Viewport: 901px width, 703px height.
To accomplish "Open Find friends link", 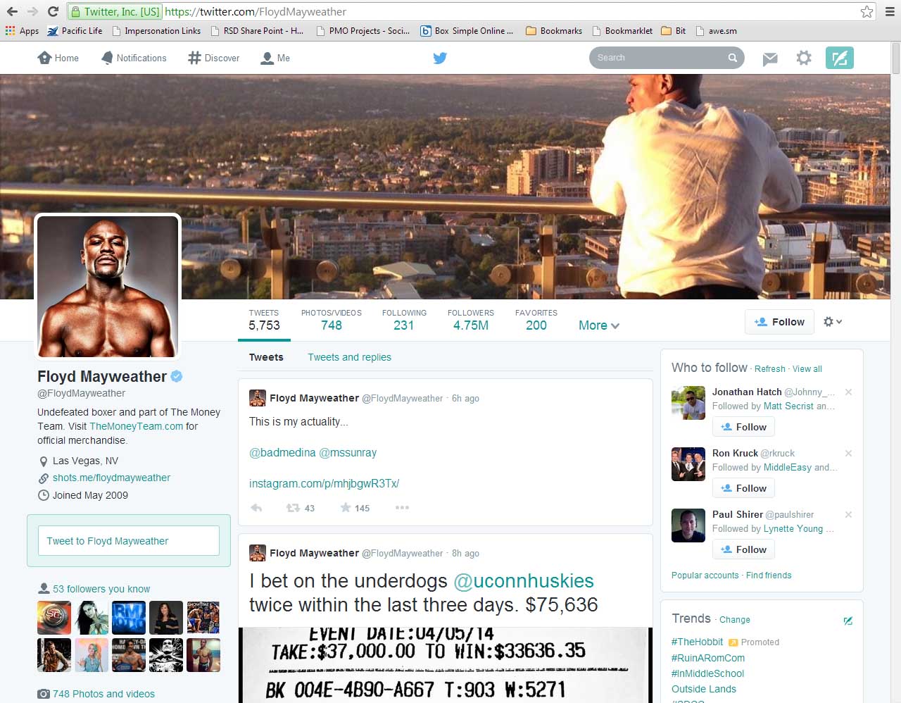I will 769,576.
